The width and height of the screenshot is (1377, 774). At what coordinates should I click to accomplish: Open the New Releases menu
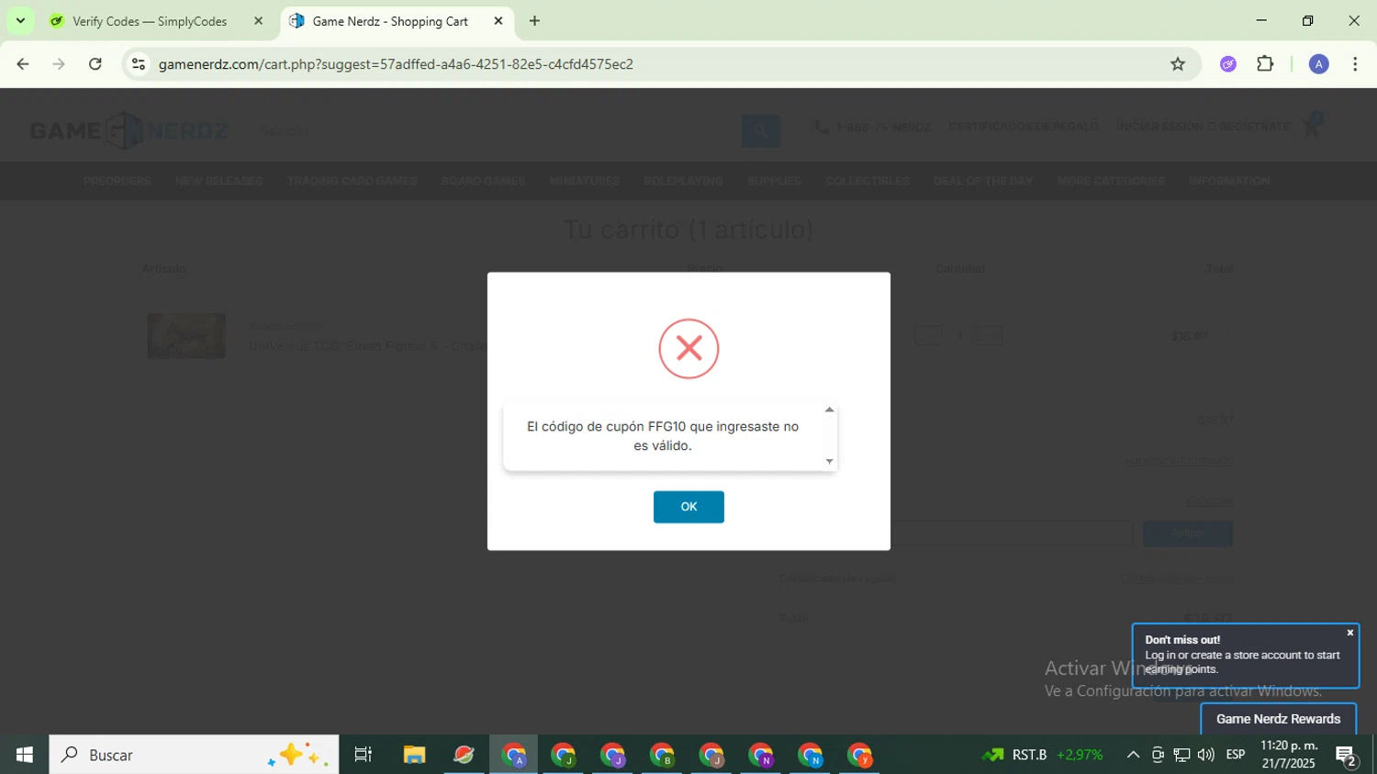[x=219, y=181]
